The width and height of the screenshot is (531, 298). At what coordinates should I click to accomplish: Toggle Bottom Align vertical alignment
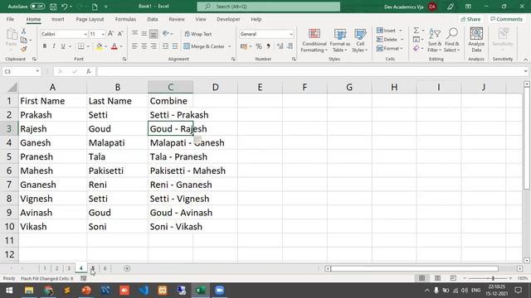(x=153, y=34)
